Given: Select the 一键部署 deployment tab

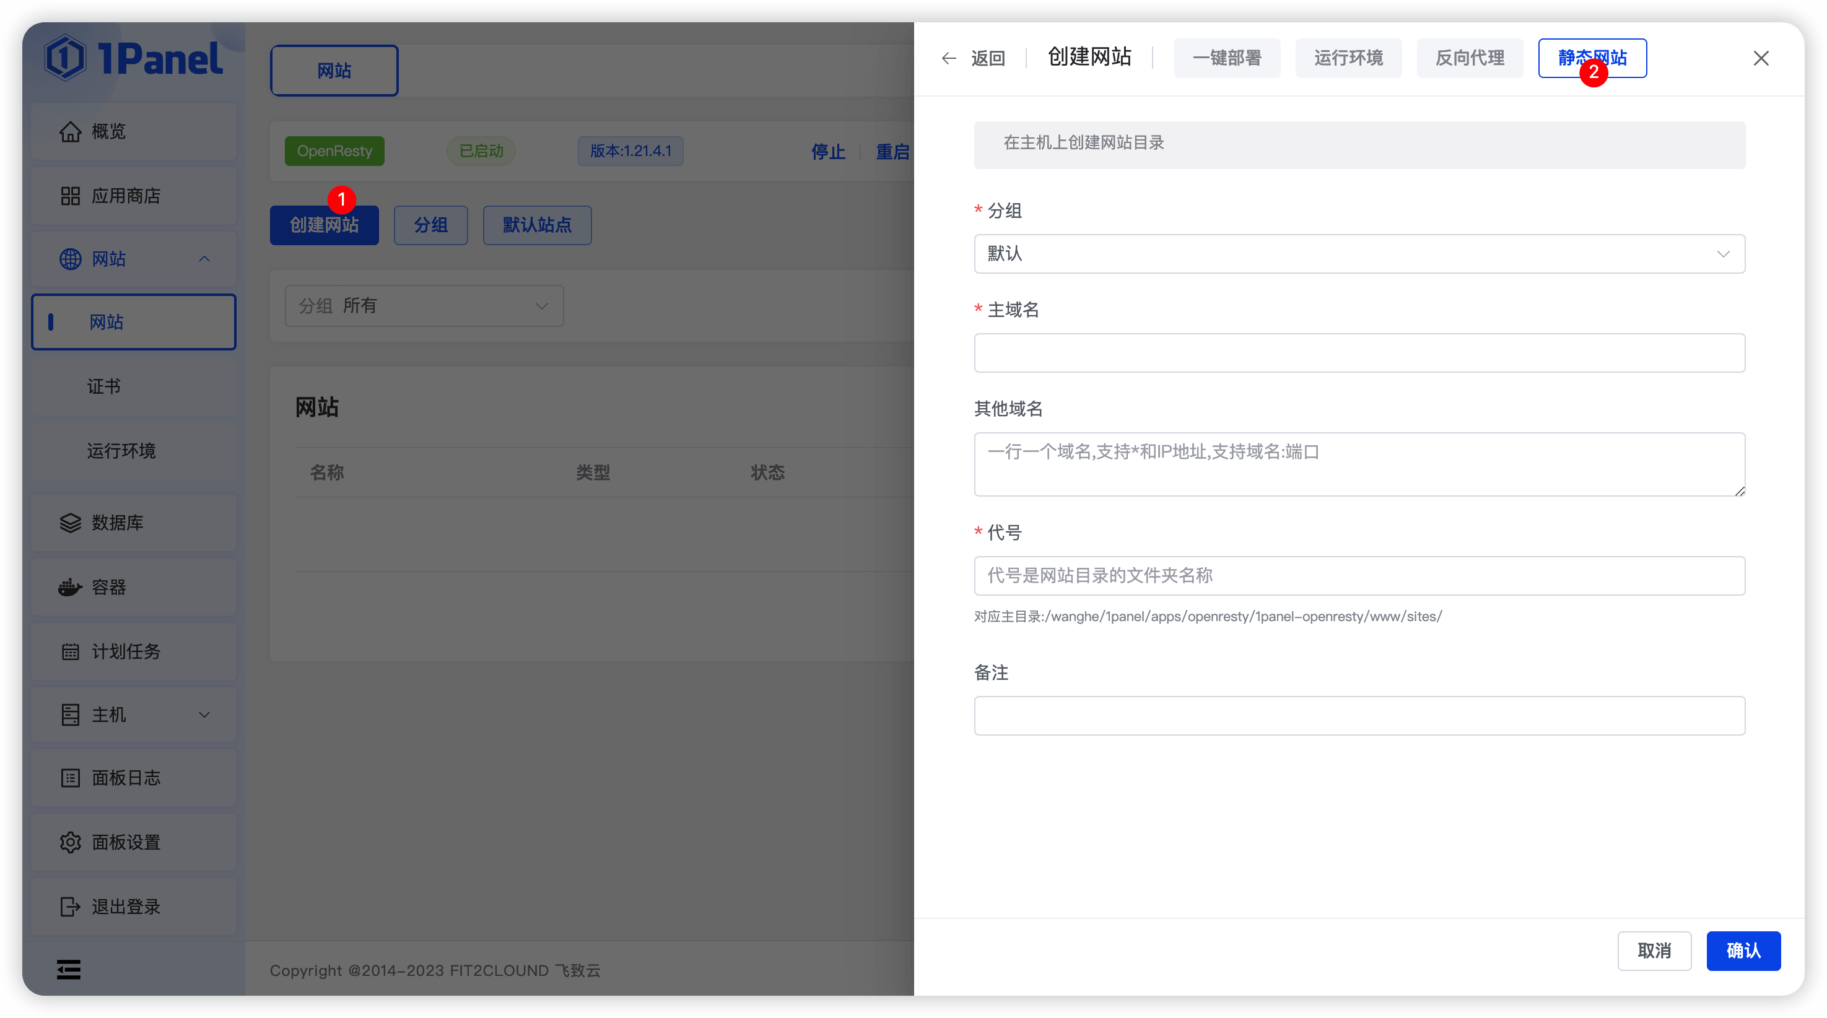Looking at the screenshot, I should click(1227, 58).
